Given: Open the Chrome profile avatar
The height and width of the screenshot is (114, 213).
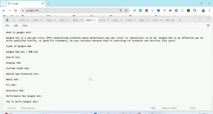Looking at the screenshot, I should (x=203, y=10).
